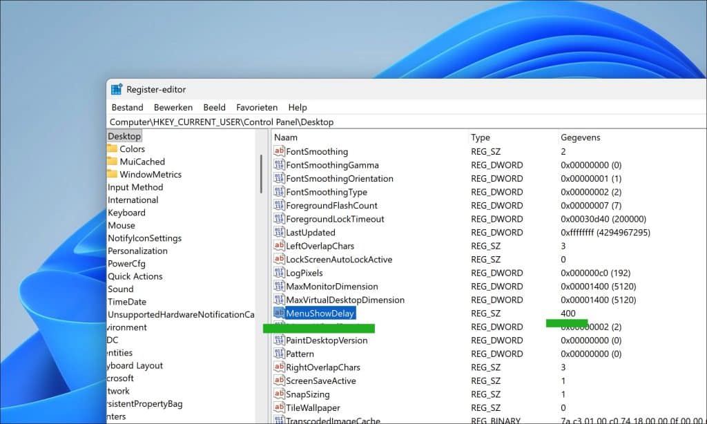Open the Bestand menu

tap(127, 107)
